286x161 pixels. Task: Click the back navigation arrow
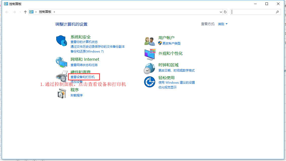(x=7, y=12)
